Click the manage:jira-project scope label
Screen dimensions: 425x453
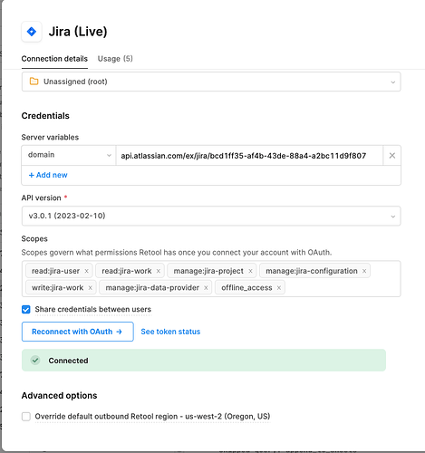point(208,271)
